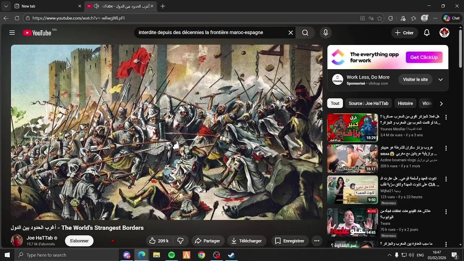Share the video via Partager

(207, 241)
